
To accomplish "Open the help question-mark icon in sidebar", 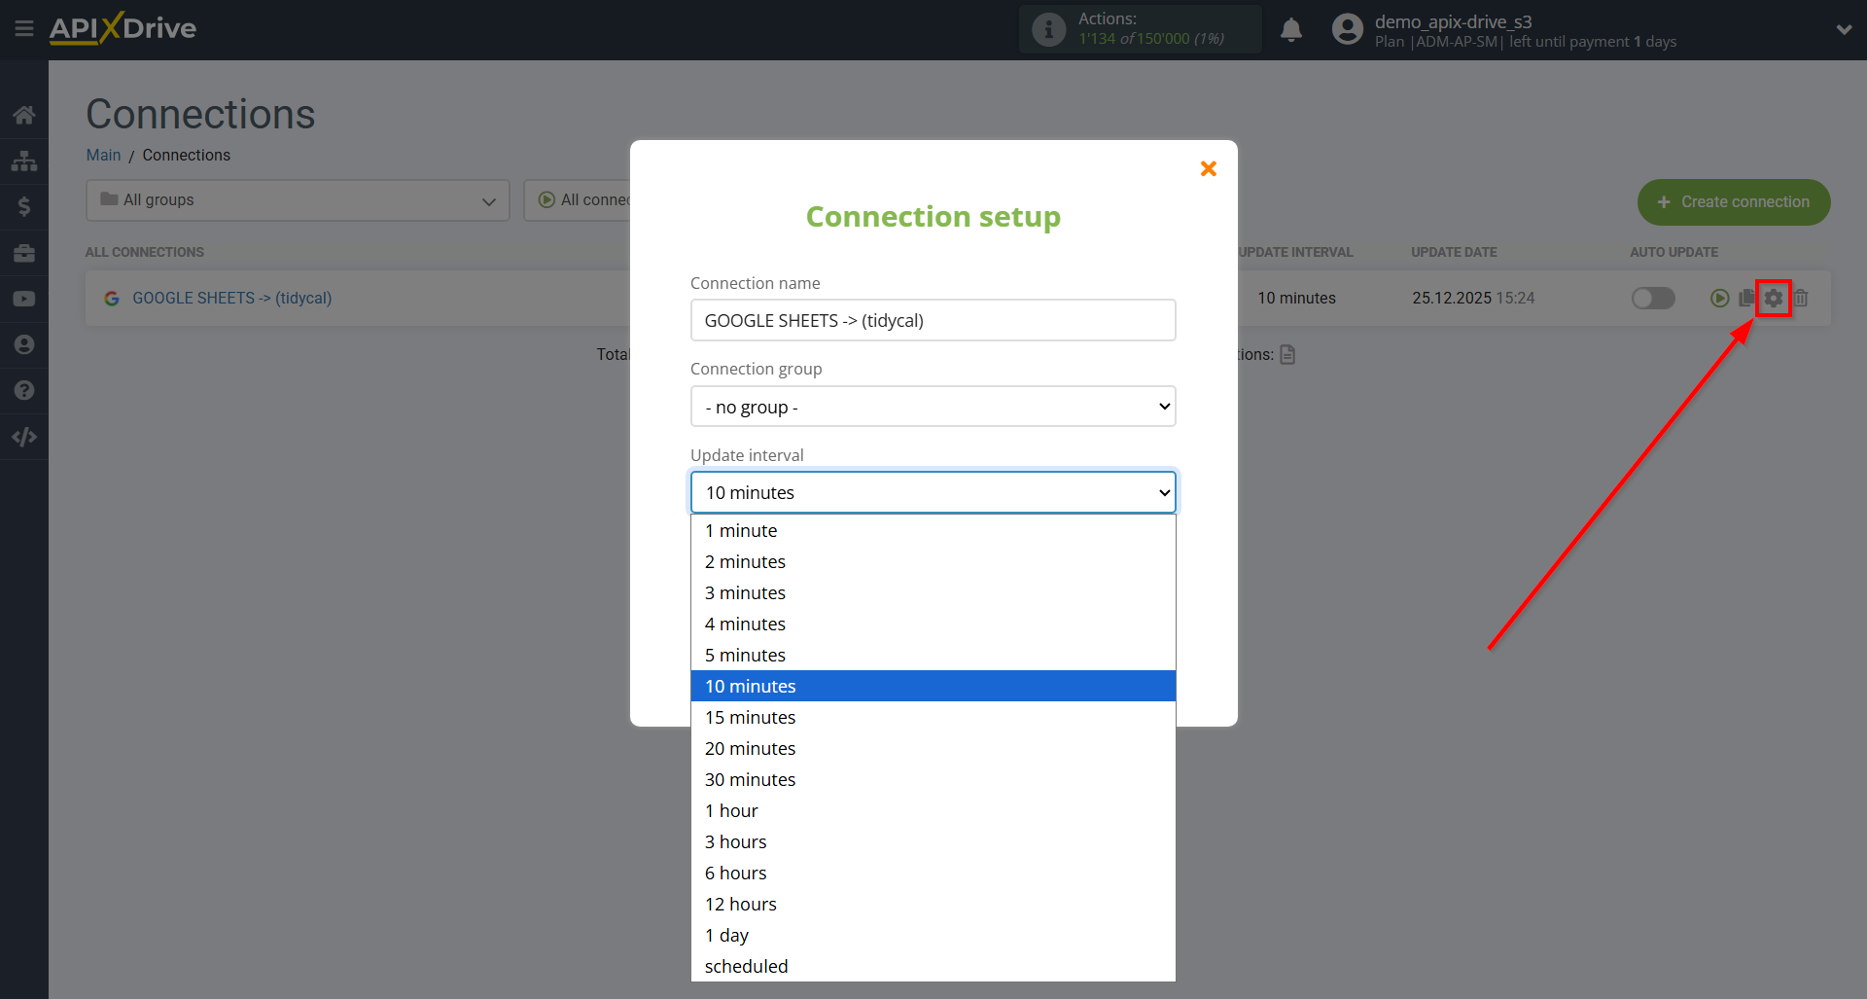I will (24, 390).
